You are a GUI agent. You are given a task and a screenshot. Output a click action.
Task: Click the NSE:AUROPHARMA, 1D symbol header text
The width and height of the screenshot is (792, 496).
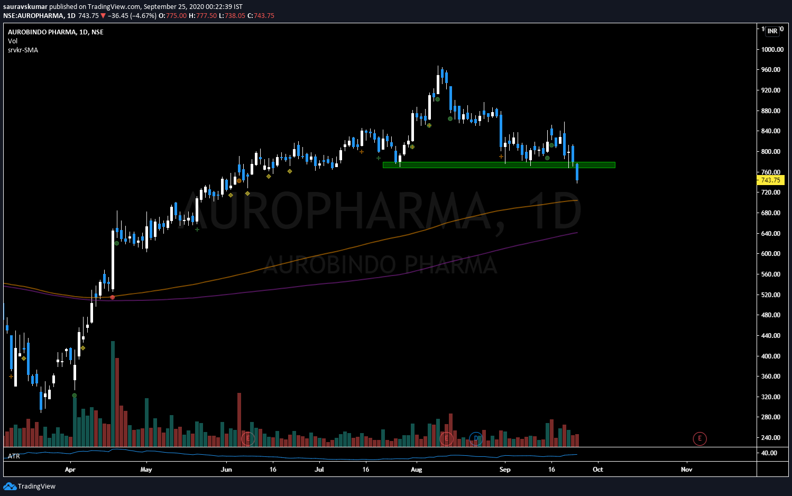tap(39, 15)
